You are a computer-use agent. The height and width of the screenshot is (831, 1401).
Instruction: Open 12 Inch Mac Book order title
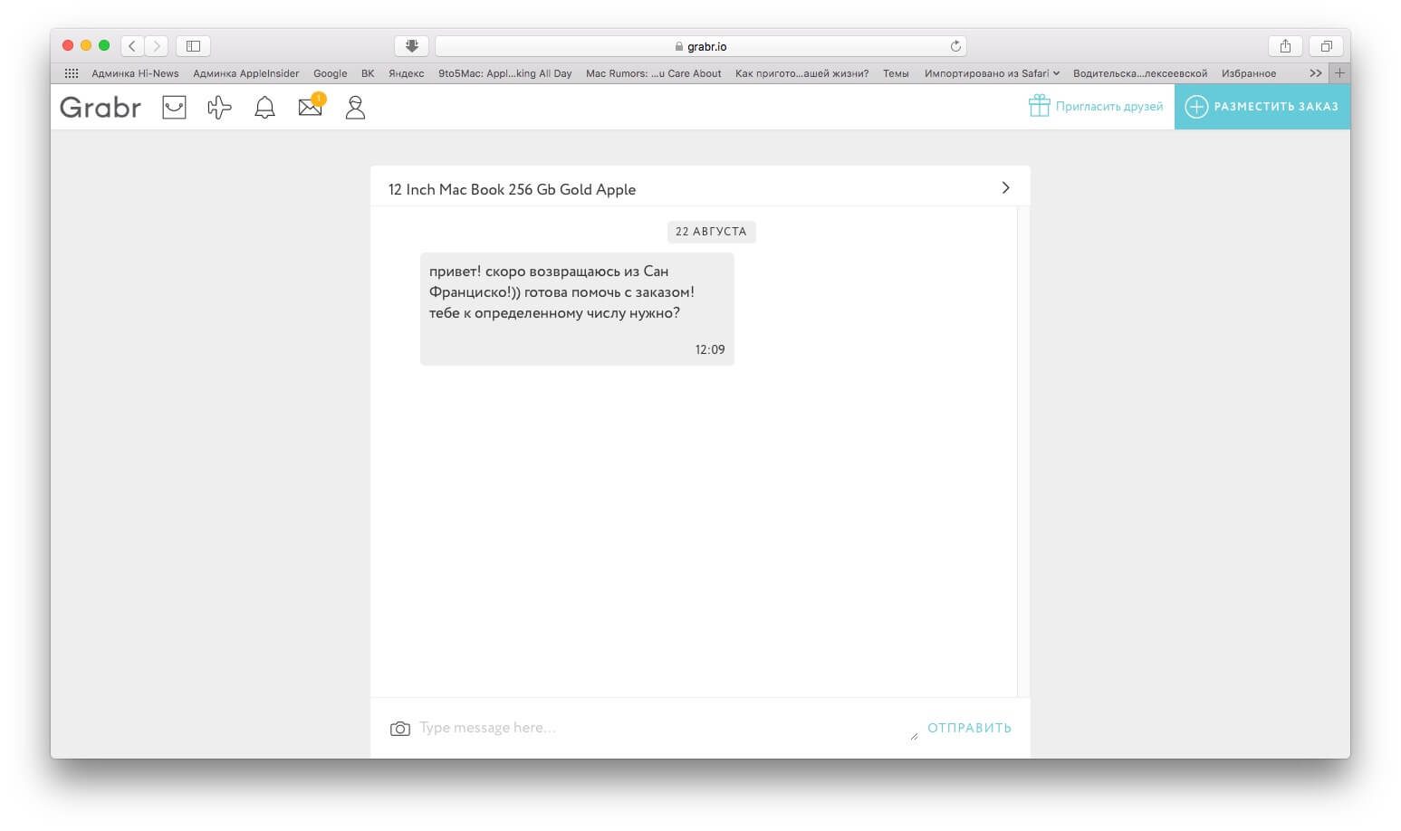512,189
